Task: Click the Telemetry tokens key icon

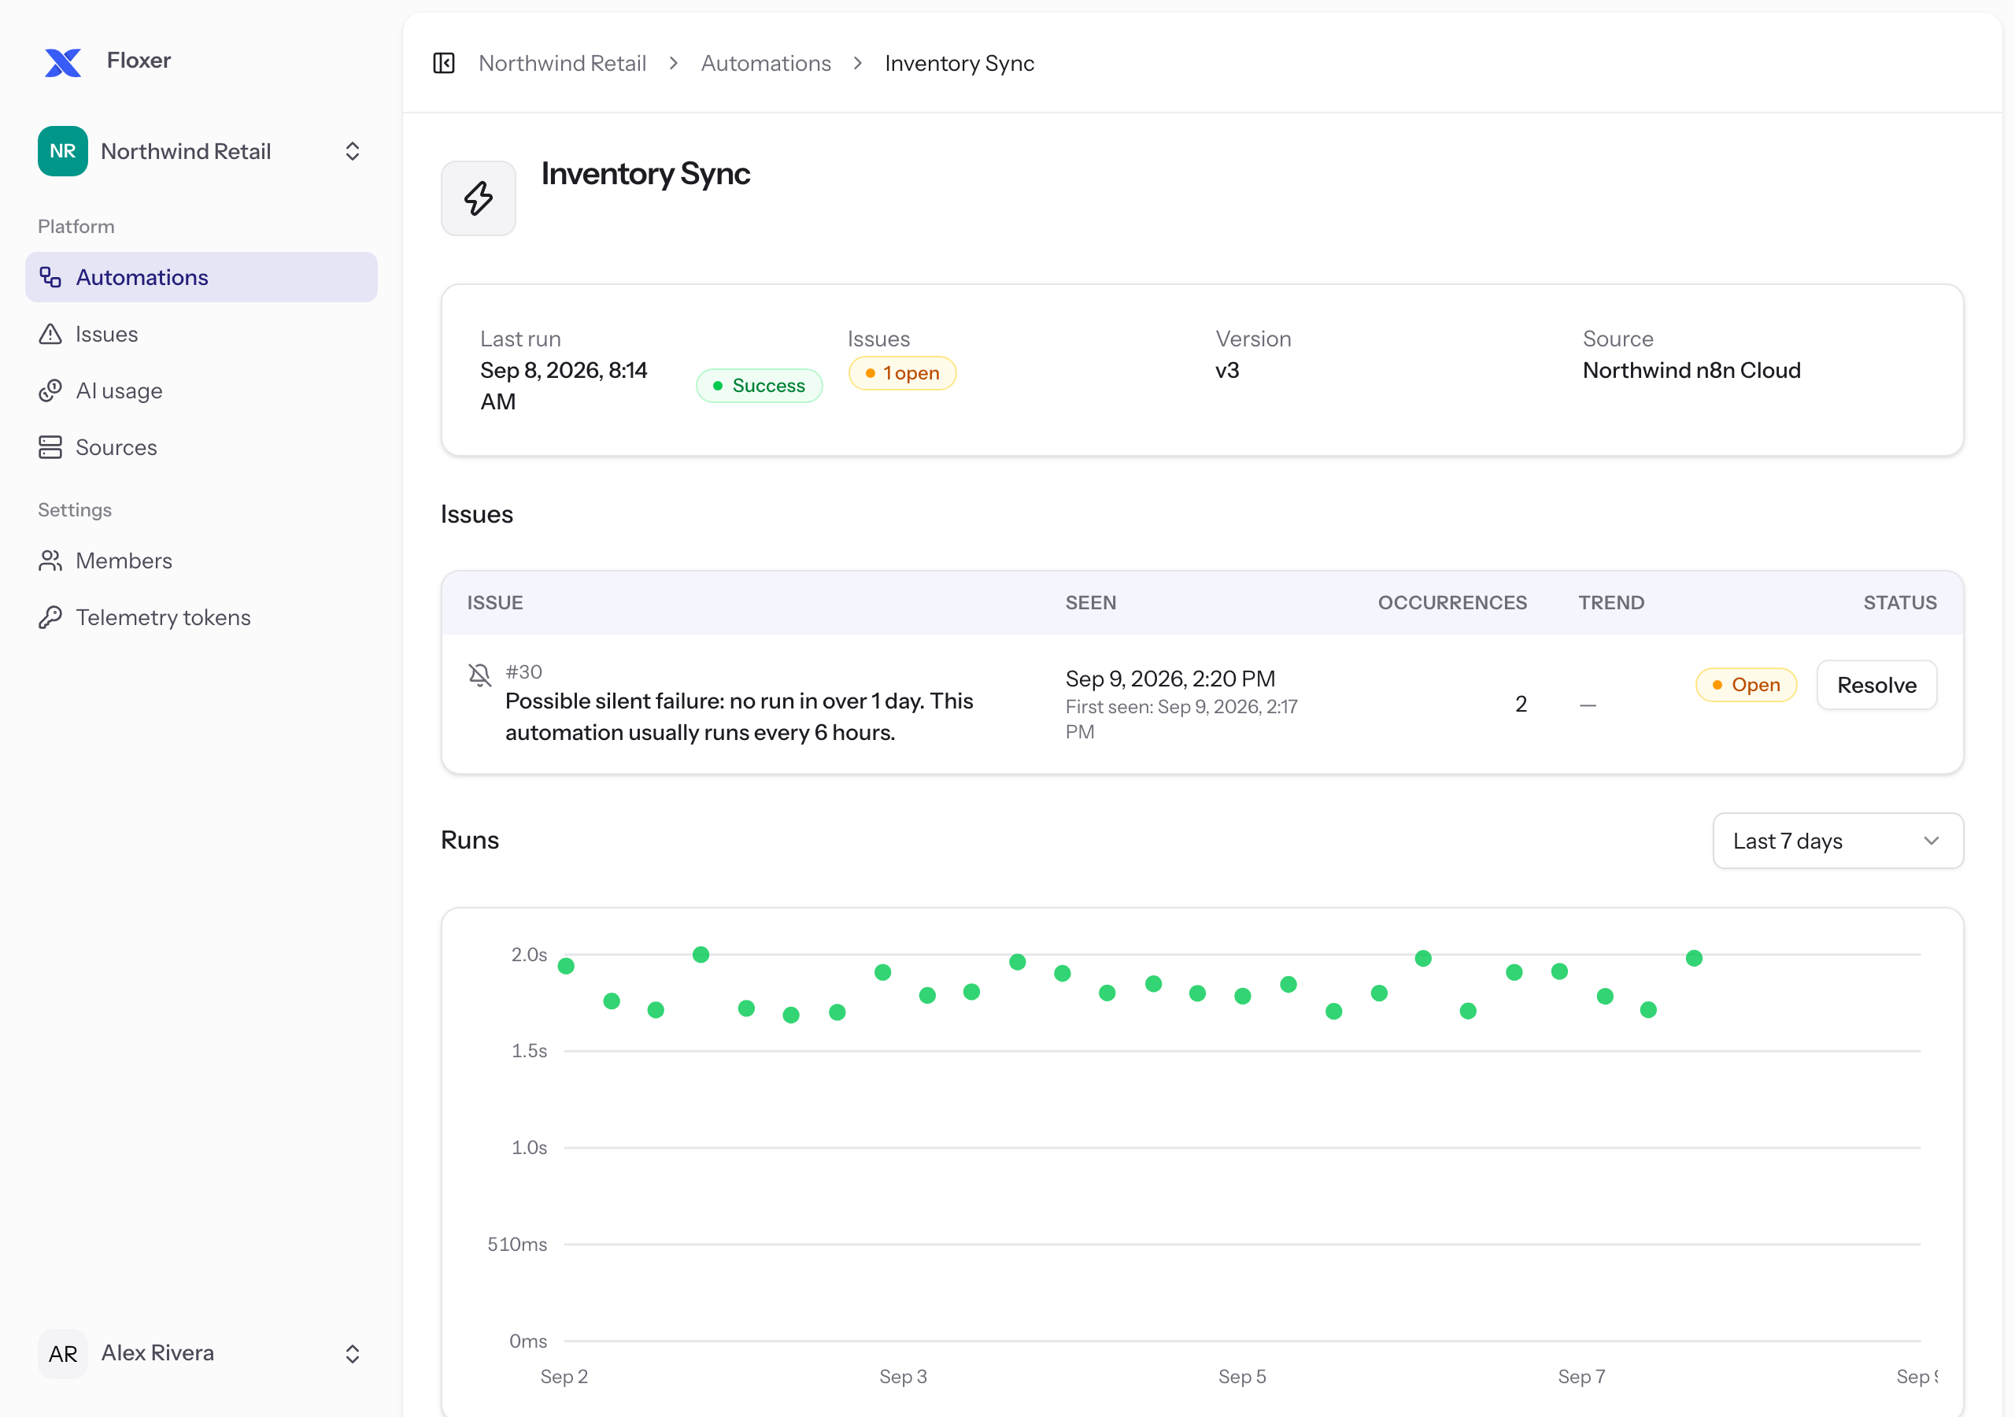Action: click(51, 618)
